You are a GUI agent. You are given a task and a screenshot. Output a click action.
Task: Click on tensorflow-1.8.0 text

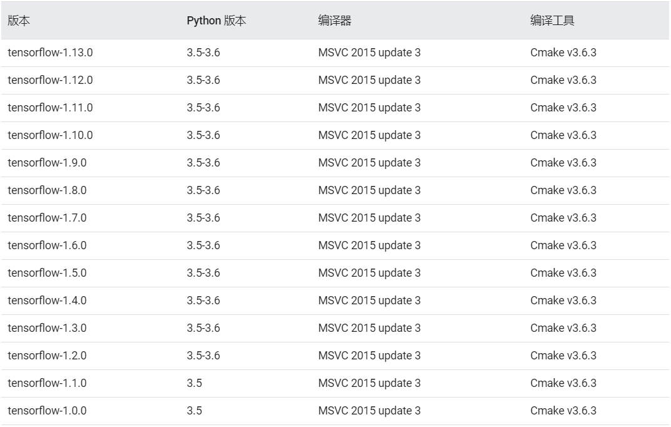click(x=47, y=190)
